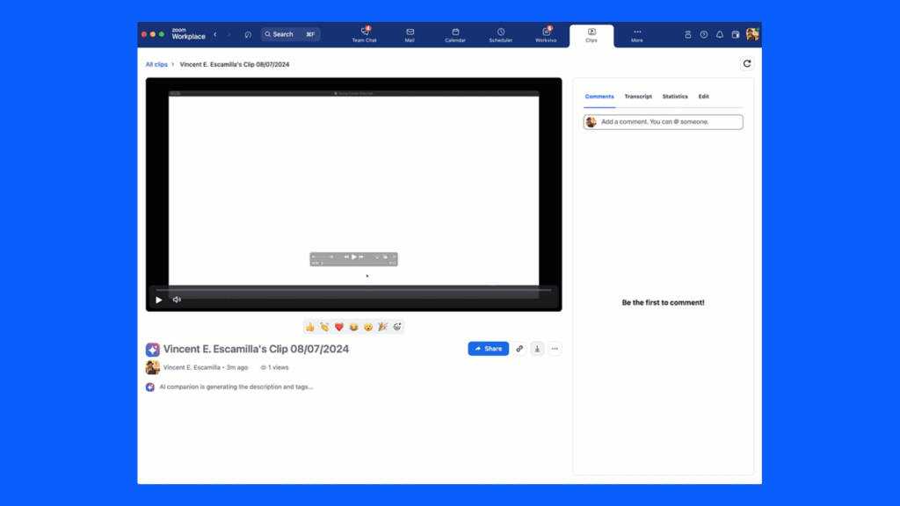This screenshot has width=900, height=506.
Task: Click the breadcrumb clip name text
Action: coord(234,64)
